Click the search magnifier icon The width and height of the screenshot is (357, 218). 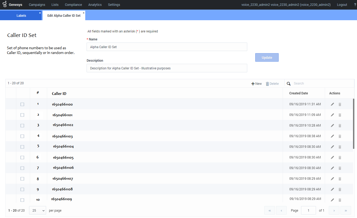click(x=289, y=83)
